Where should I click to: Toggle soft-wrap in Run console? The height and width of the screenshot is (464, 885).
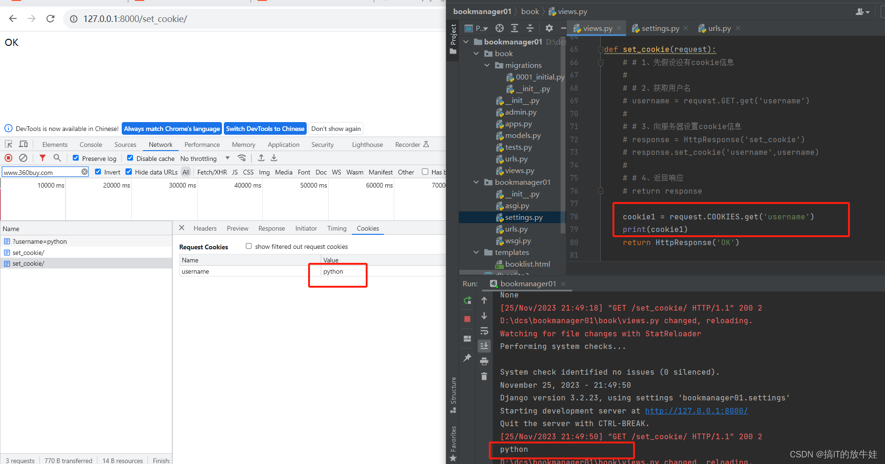pyautogui.click(x=484, y=331)
